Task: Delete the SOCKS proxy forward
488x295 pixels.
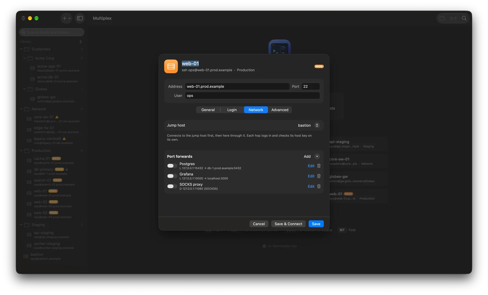Action: (319, 186)
